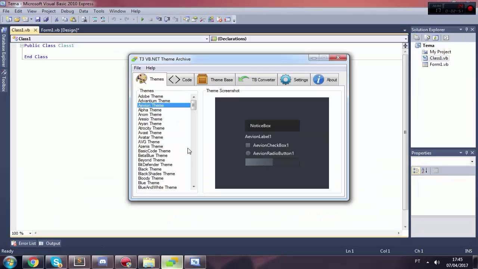Open the Database Explorer side tab
The image size is (478, 269).
point(4,48)
